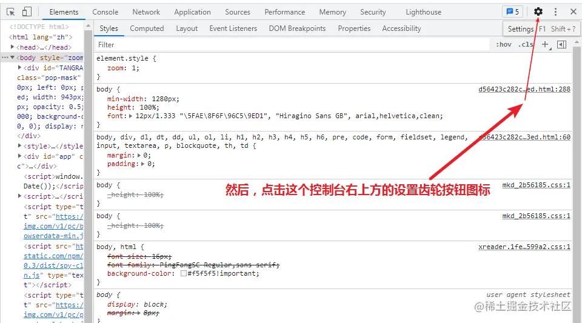Open first mkd_2b56185.css:1 source link
582x323 pixels.
coord(536,185)
